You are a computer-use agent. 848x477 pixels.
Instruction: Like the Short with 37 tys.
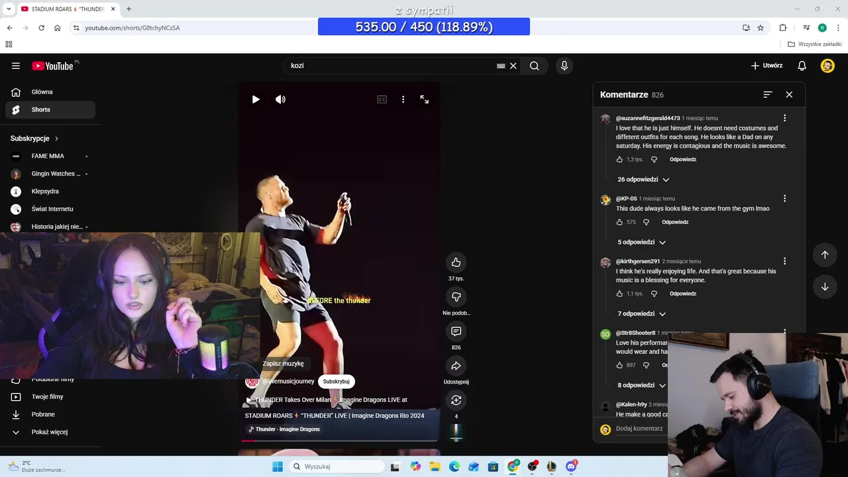pyautogui.click(x=456, y=262)
